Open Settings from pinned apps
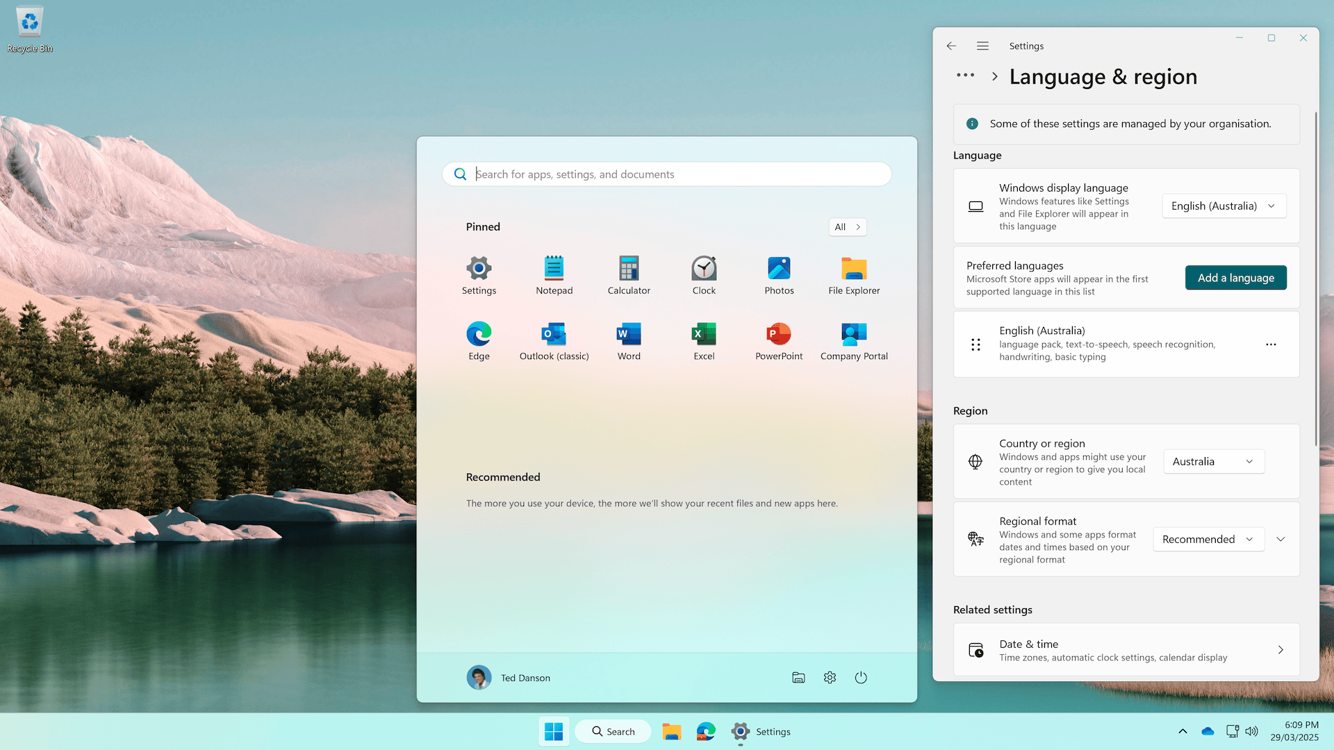 click(479, 276)
